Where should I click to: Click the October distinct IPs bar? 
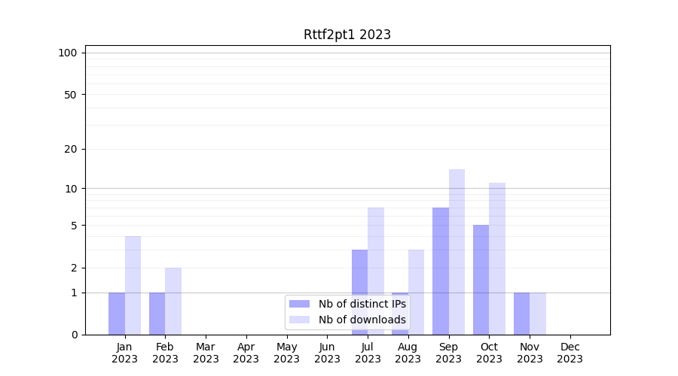[481, 280]
